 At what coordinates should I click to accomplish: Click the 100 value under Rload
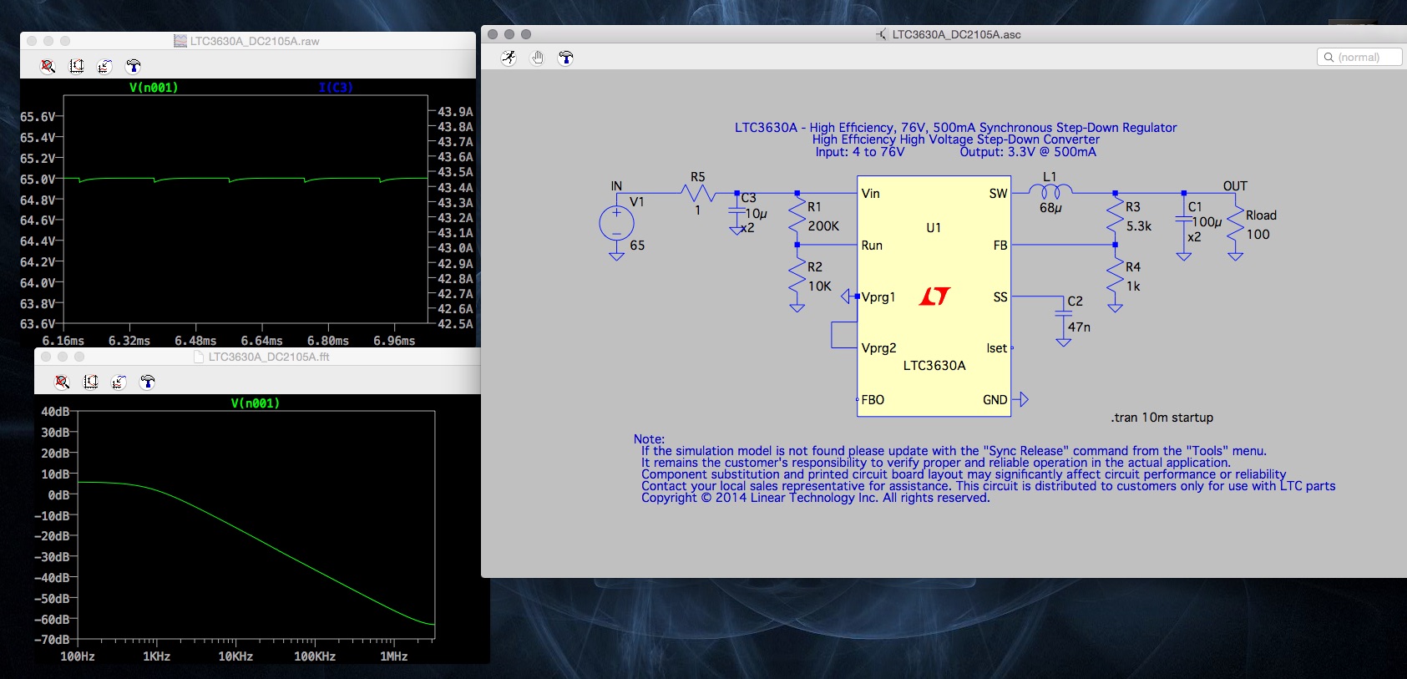point(1258,235)
